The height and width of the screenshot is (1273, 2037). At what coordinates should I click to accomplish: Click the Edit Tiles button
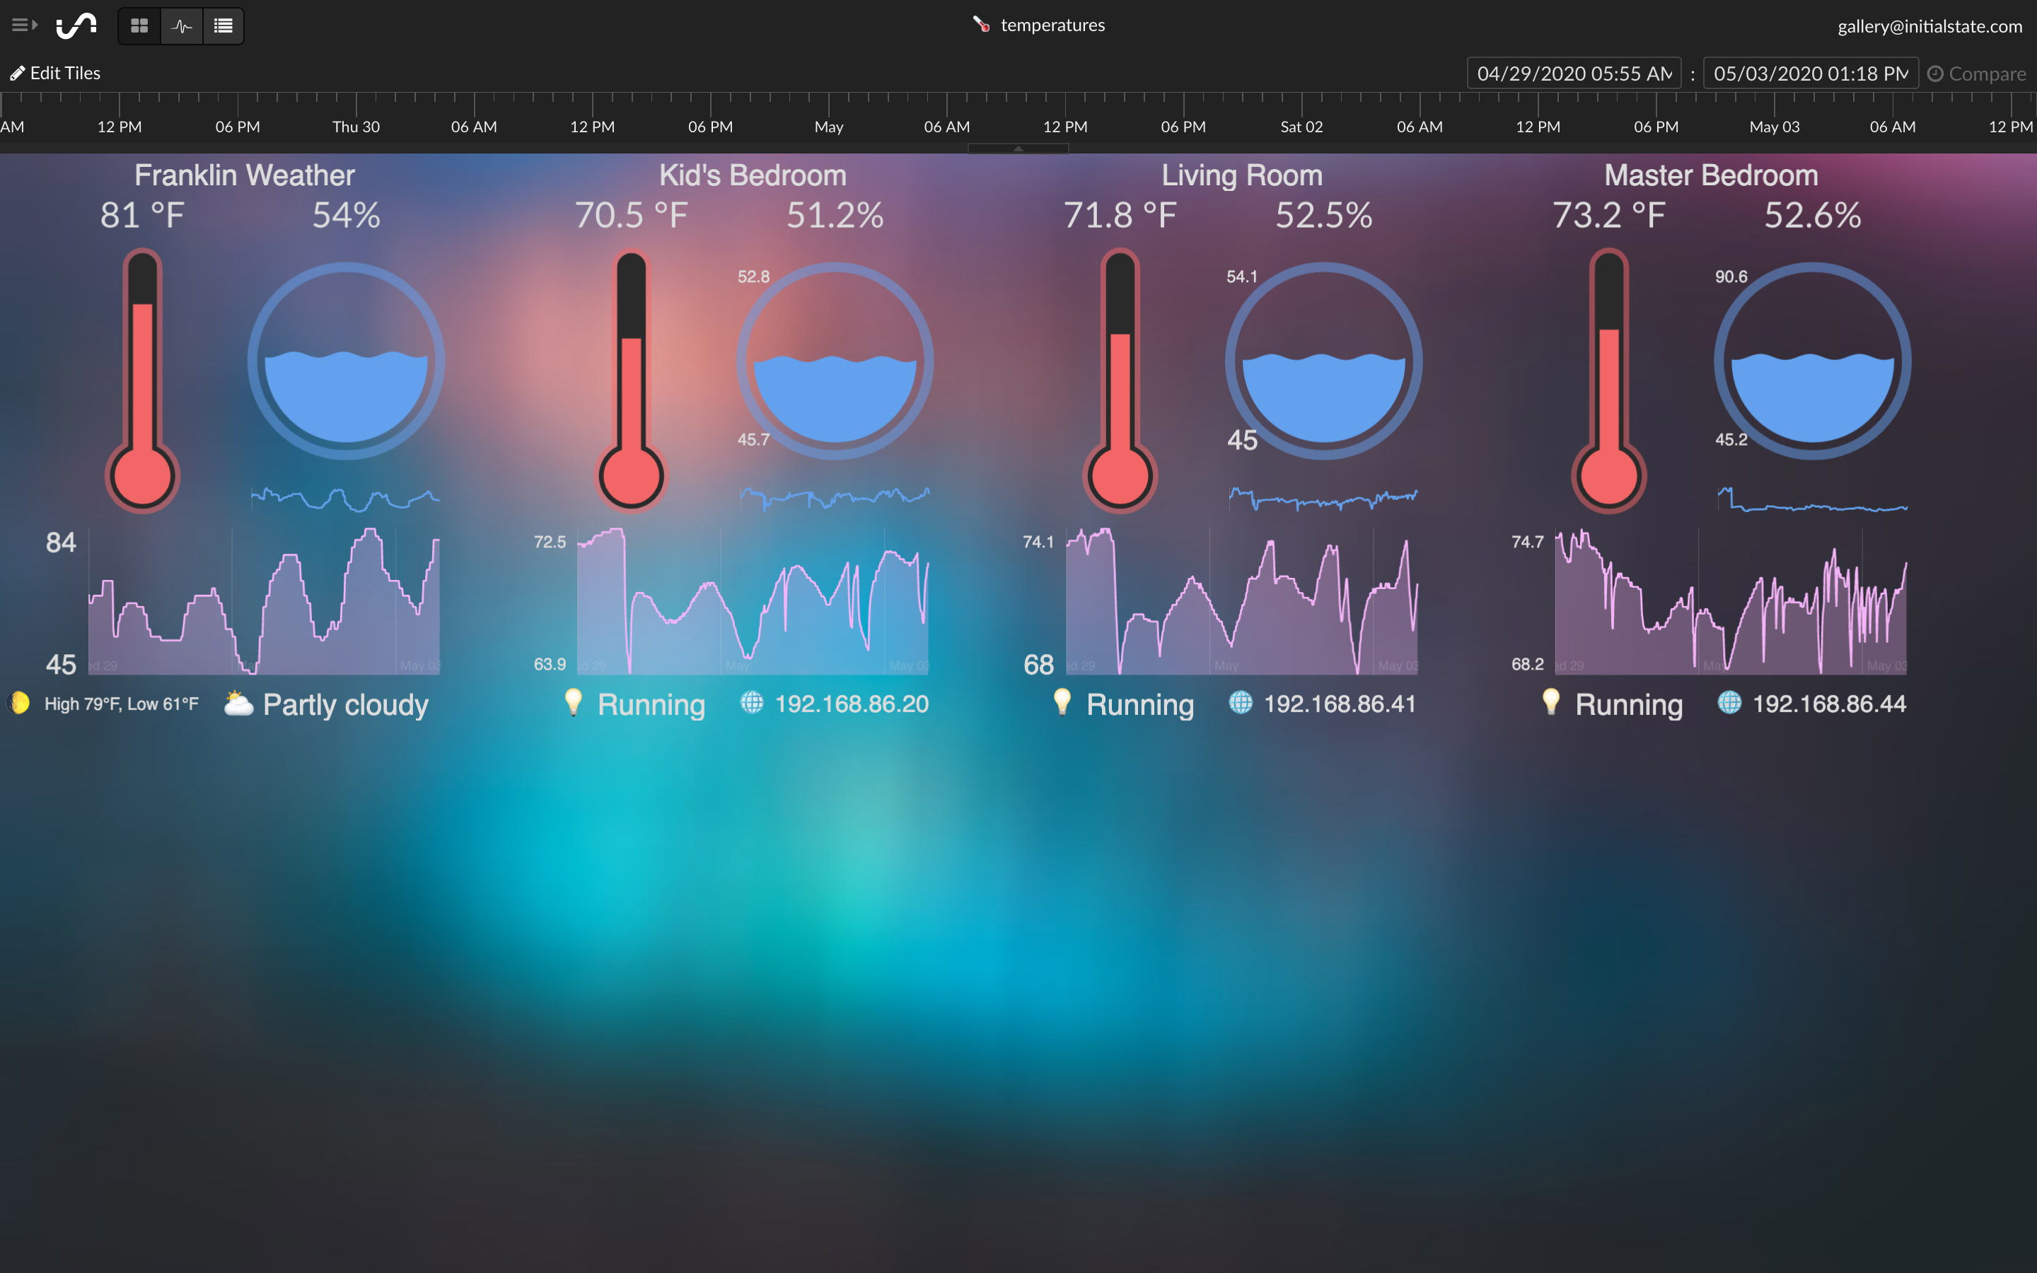point(57,72)
